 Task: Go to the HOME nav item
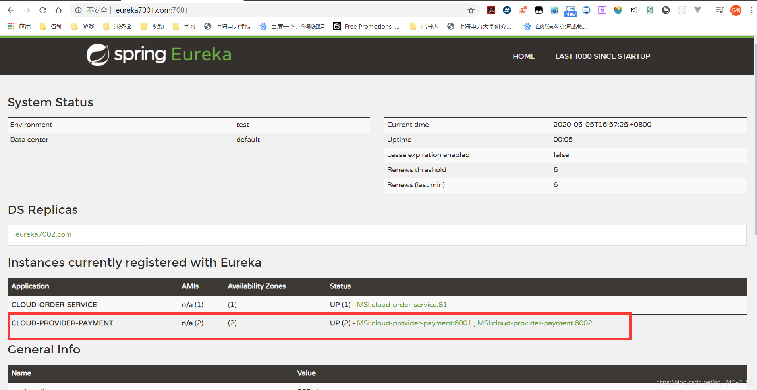(524, 56)
